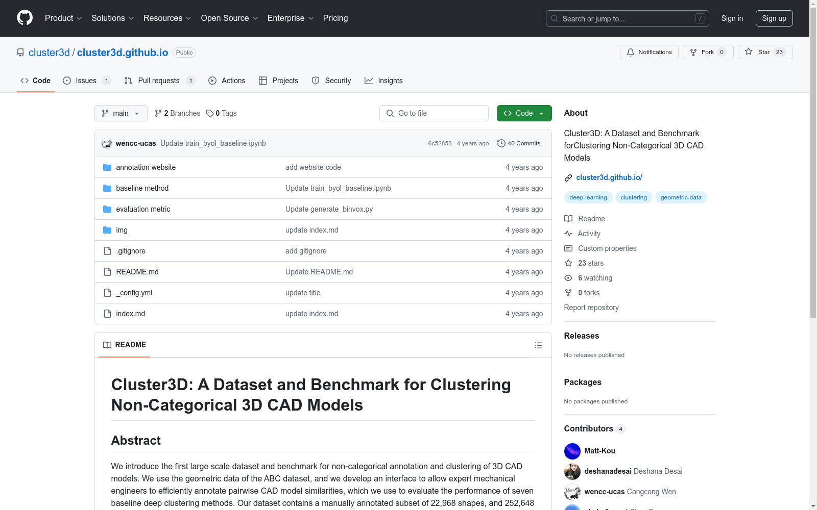Open the README outline list icon
Viewport: 817px width, 510px height.
(538, 345)
